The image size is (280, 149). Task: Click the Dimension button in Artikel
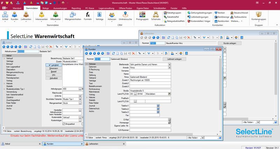pyautogui.click(x=54, y=68)
